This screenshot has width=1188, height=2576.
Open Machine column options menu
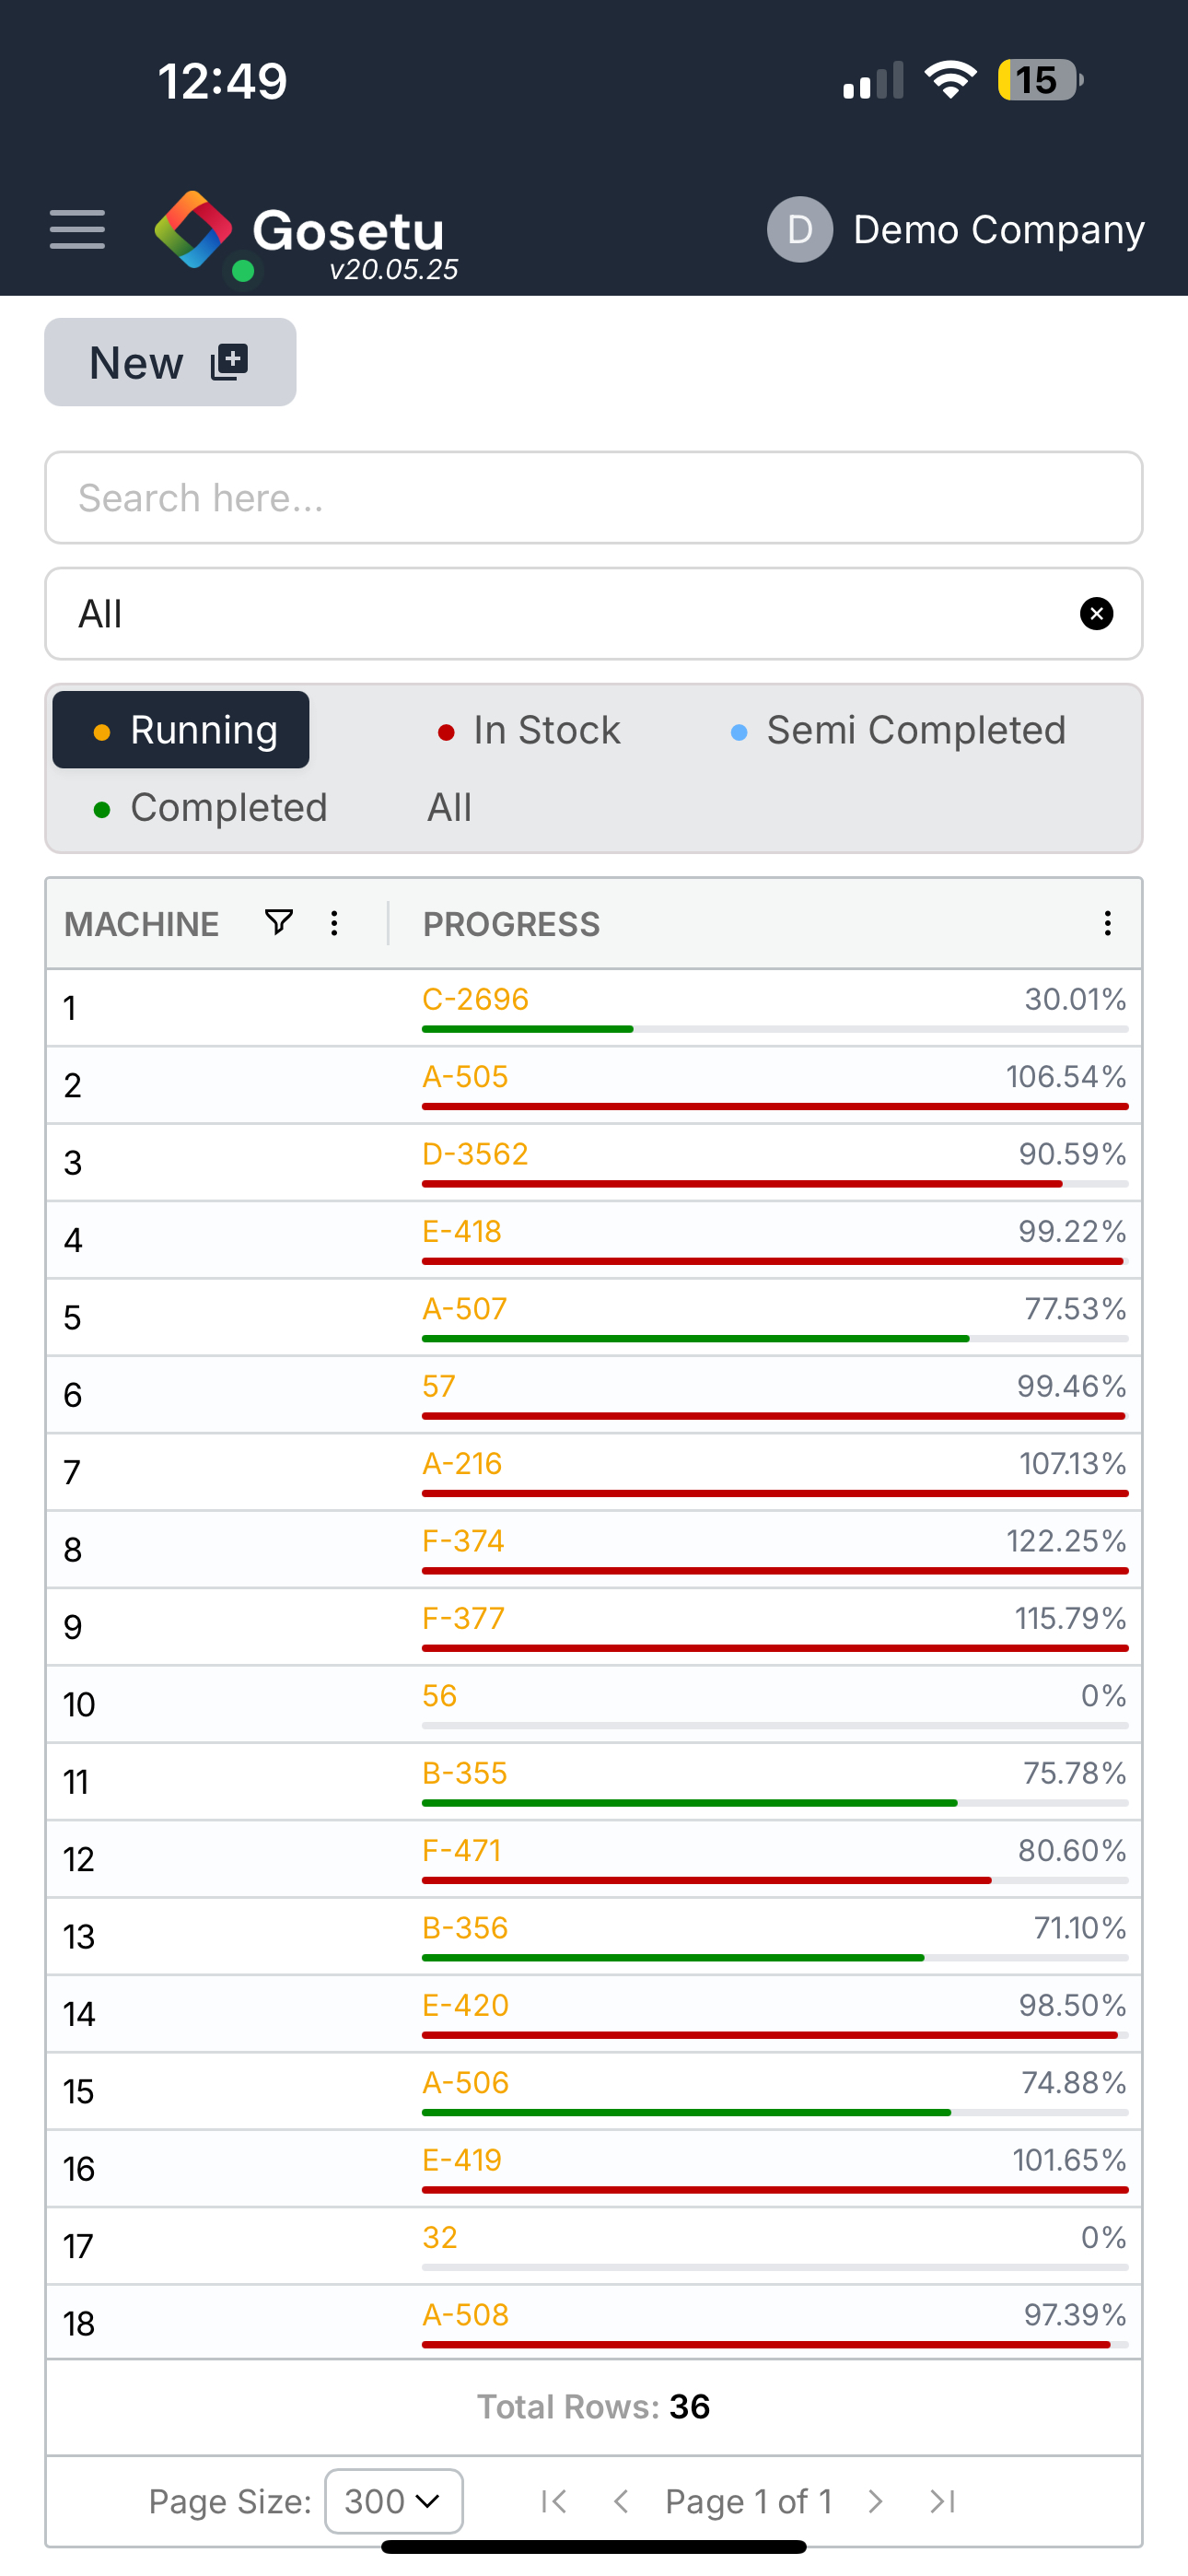[334, 923]
